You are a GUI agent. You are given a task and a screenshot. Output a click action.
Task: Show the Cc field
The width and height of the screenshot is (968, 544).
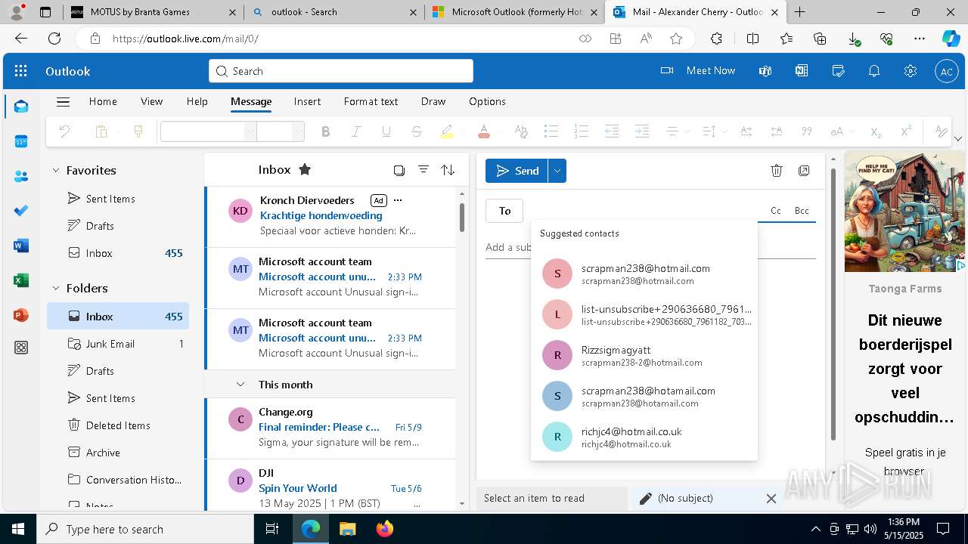pyautogui.click(x=776, y=211)
